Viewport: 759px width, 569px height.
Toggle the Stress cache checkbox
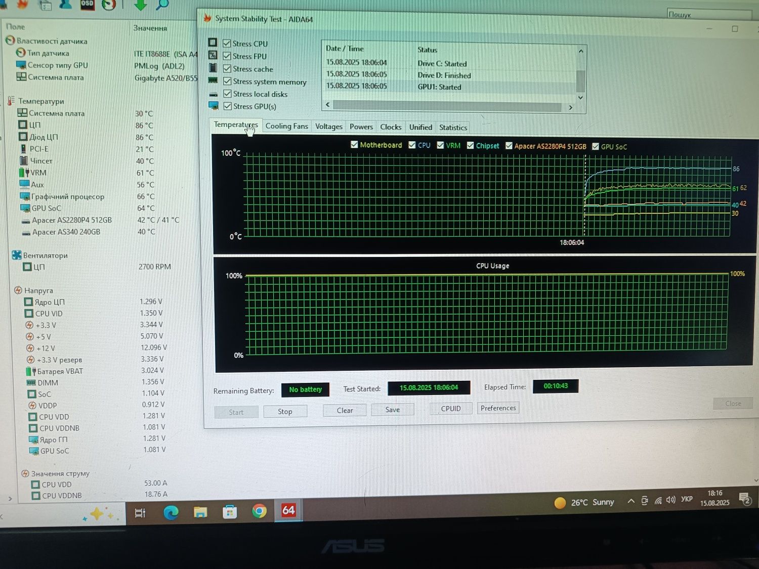[x=227, y=69]
